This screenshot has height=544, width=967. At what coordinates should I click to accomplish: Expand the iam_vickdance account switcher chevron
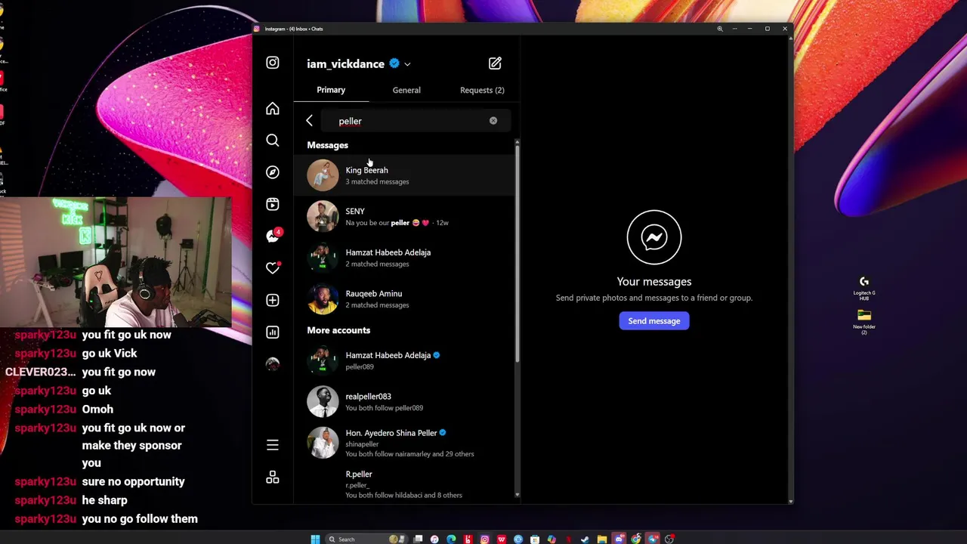click(x=407, y=64)
